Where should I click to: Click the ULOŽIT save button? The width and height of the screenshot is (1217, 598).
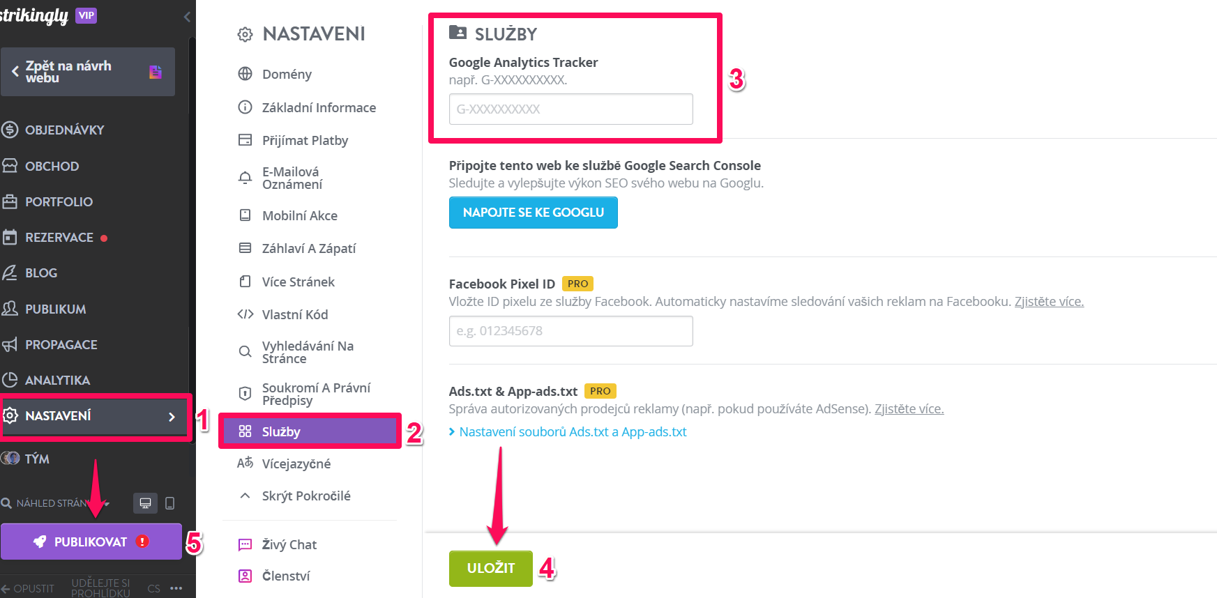pos(491,568)
